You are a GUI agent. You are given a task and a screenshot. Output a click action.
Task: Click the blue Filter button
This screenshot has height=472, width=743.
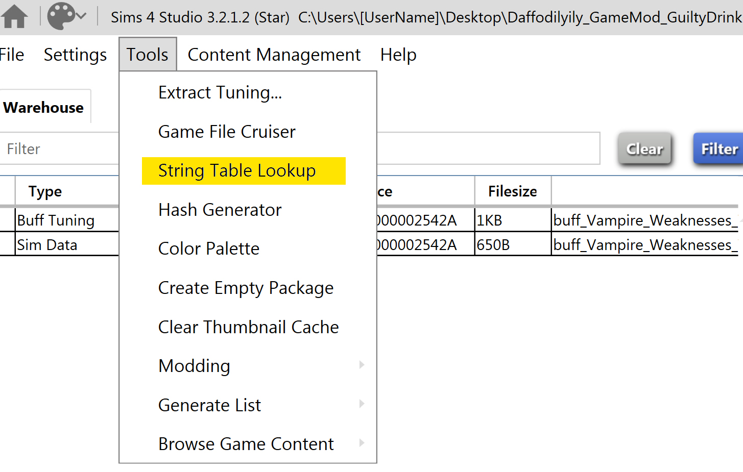[718, 148]
